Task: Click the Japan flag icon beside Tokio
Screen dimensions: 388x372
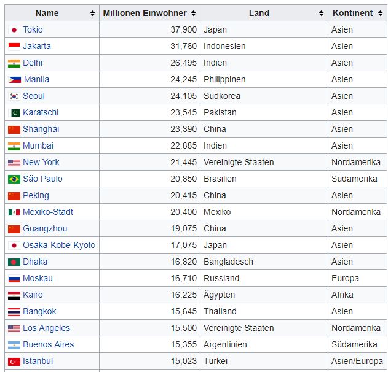Action: [14, 29]
